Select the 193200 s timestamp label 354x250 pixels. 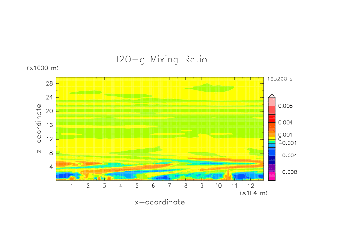[x=280, y=79]
